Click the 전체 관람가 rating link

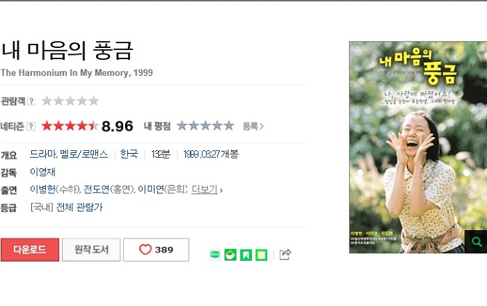point(79,207)
